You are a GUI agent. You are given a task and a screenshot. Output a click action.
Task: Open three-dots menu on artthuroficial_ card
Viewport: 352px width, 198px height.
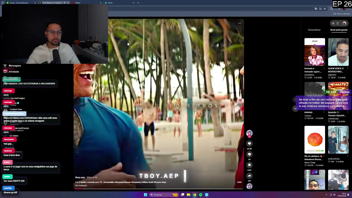coord(347,156)
